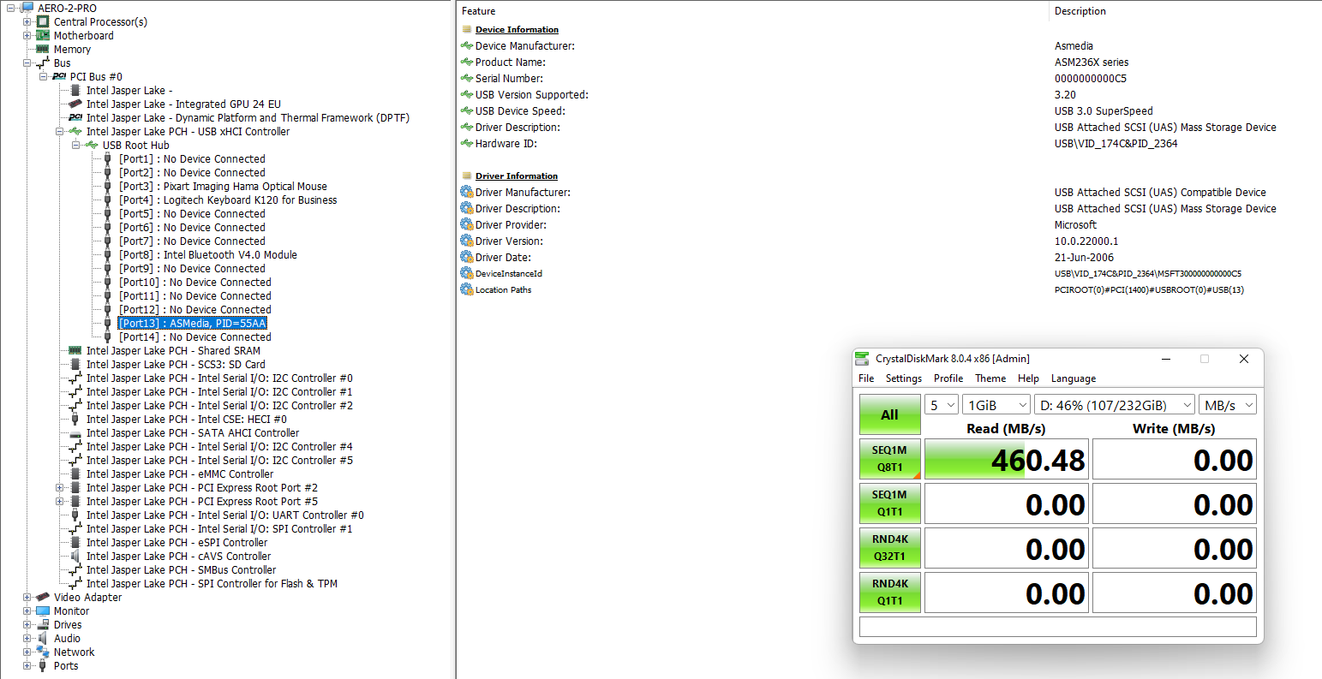
Task: Click the 460.48 sequential read result
Action: [x=1007, y=460]
